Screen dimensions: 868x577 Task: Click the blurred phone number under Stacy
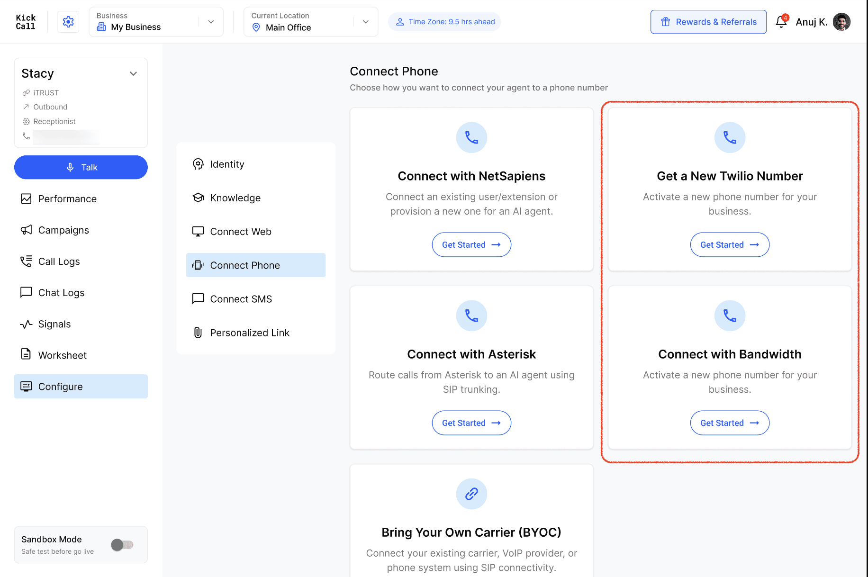pyautogui.click(x=66, y=136)
